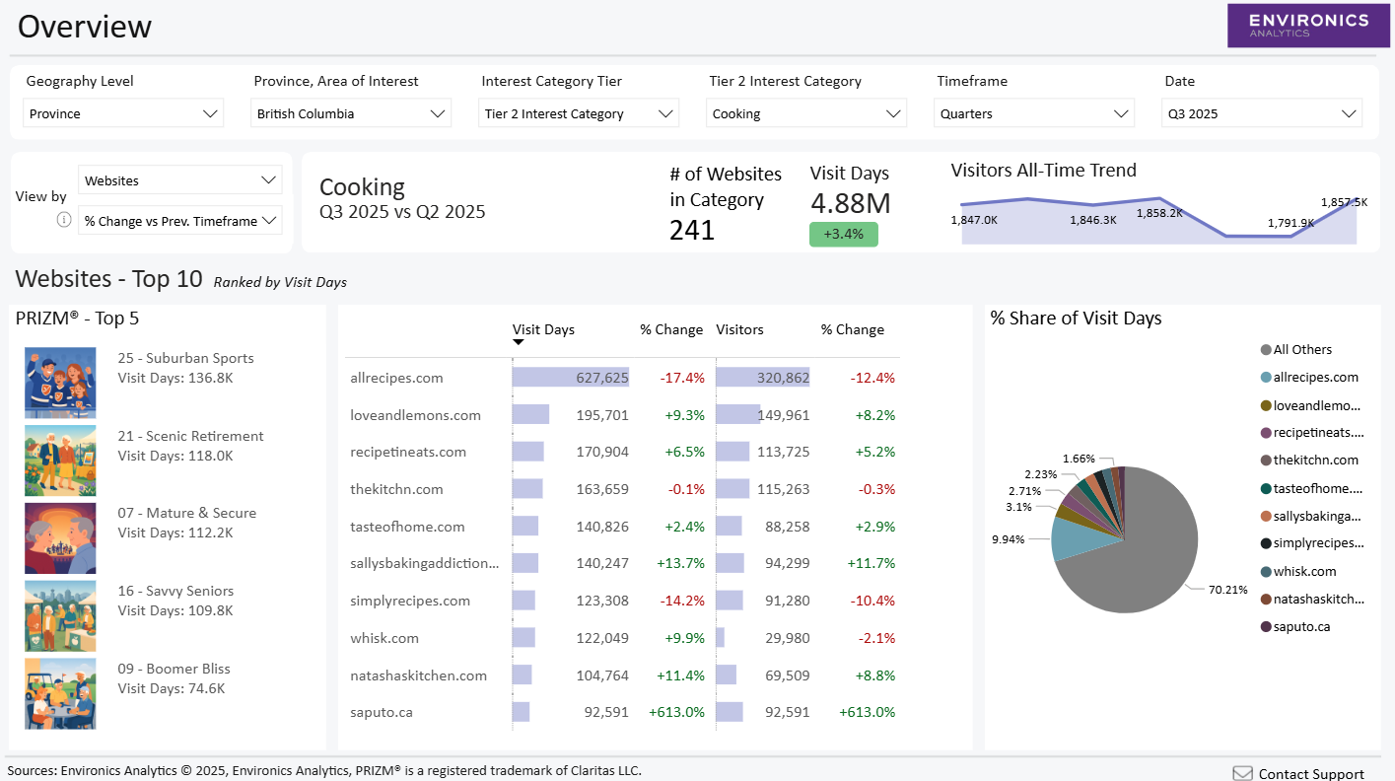Open the Quarters timeframe dropdown
The width and height of the screenshot is (1395, 781).
pyautogui.click(x=1033, y=112)
